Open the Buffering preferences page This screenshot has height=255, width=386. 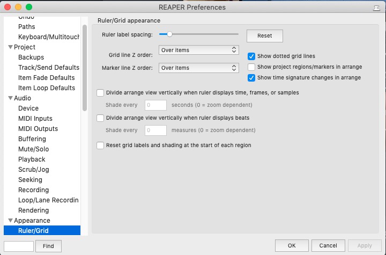point(32,139)
